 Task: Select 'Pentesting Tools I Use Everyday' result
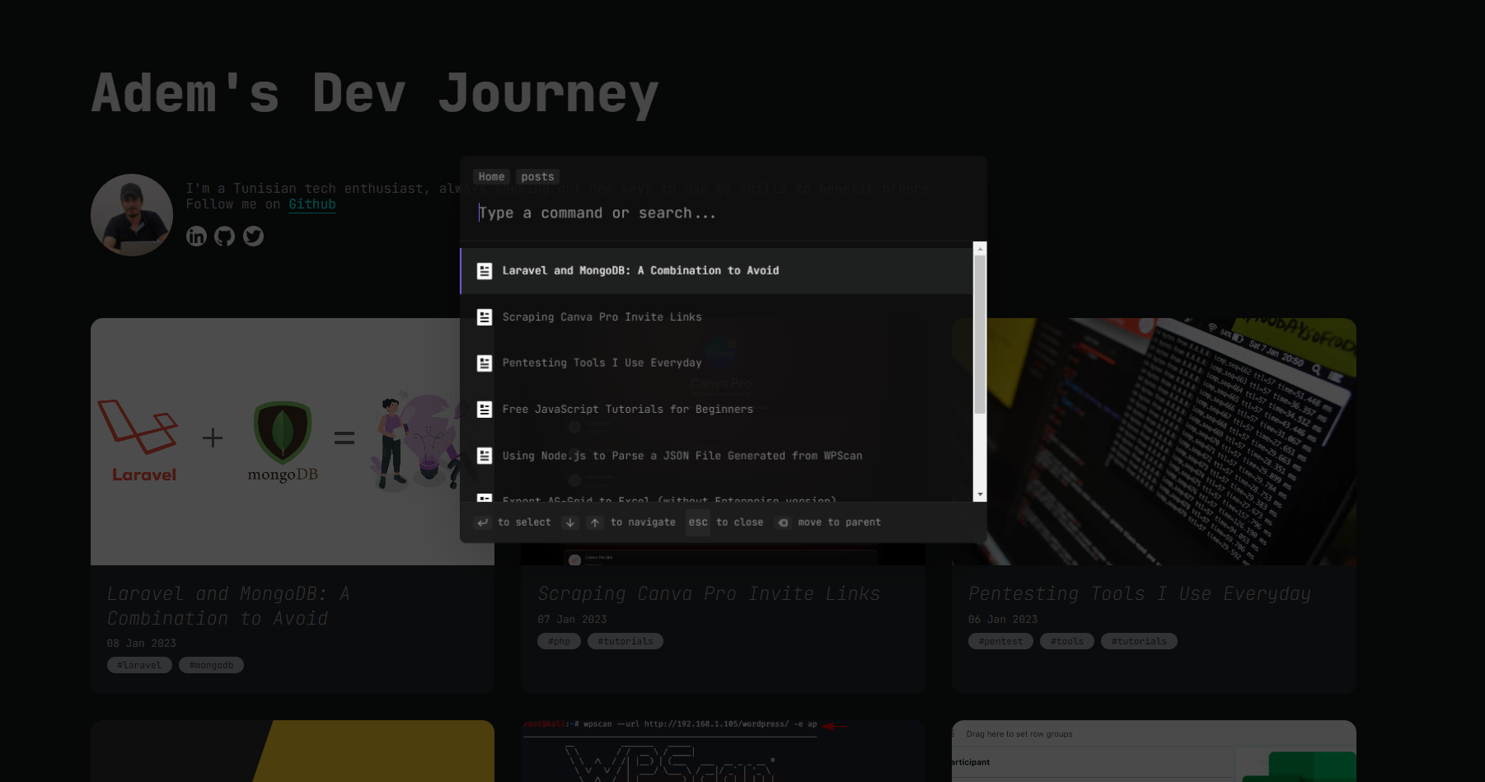tap(716, 363)
